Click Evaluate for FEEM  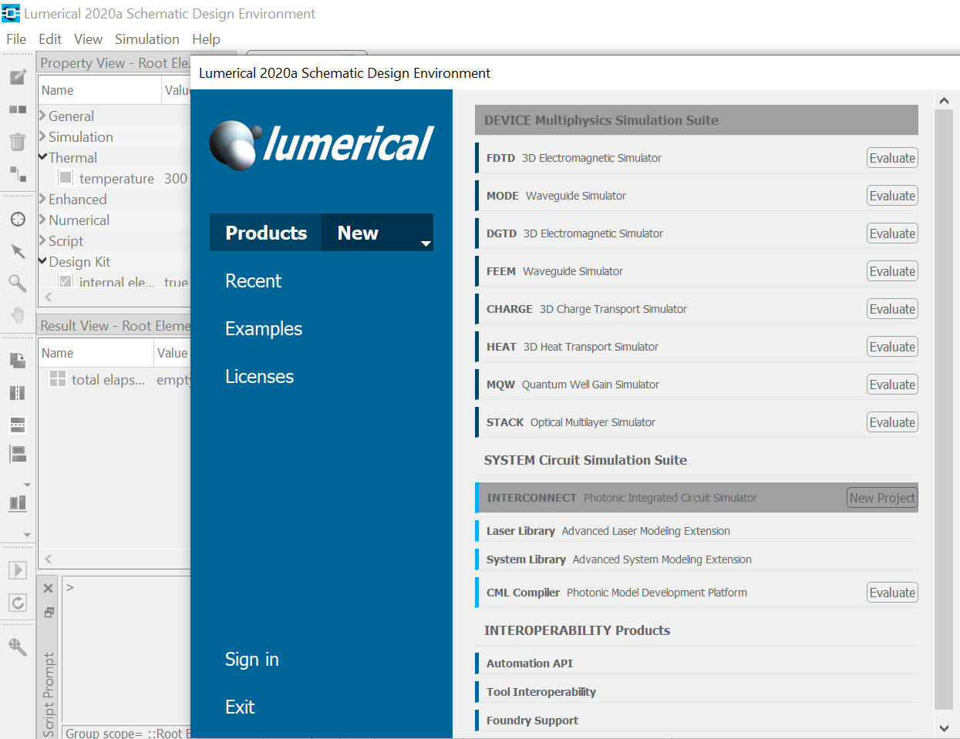point(892,271)
